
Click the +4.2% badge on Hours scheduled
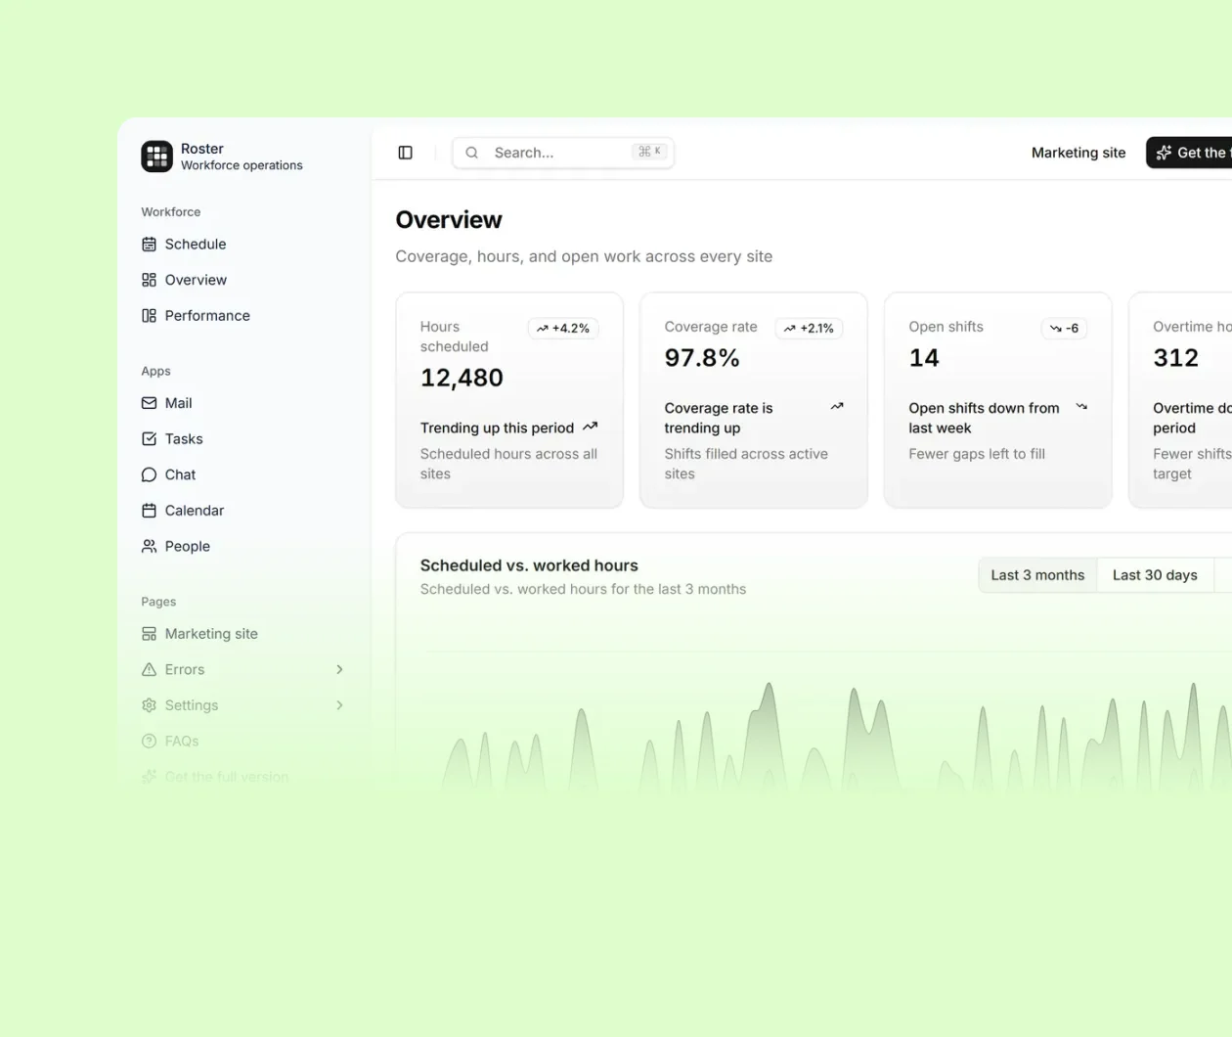[x=563, y=329]
